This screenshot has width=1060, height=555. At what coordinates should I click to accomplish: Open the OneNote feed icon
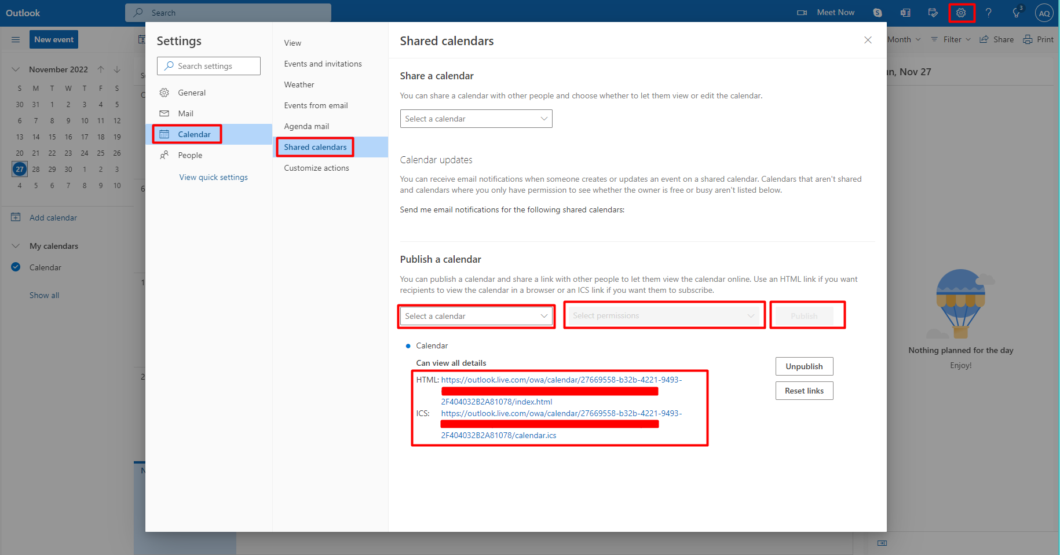pos(905,12)
